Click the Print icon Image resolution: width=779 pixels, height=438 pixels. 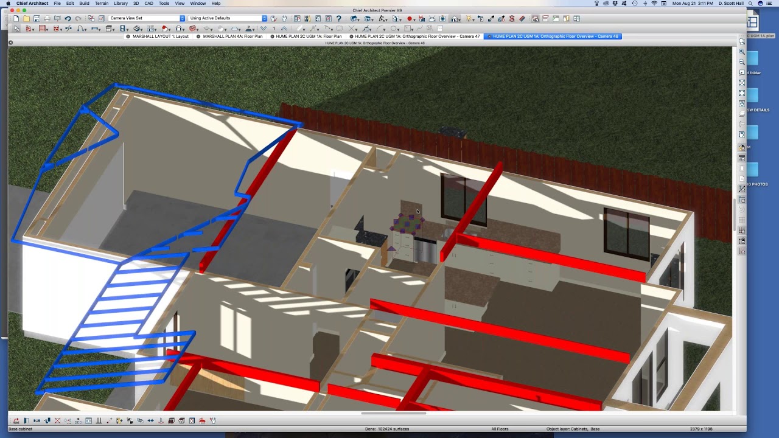[47, 18]
